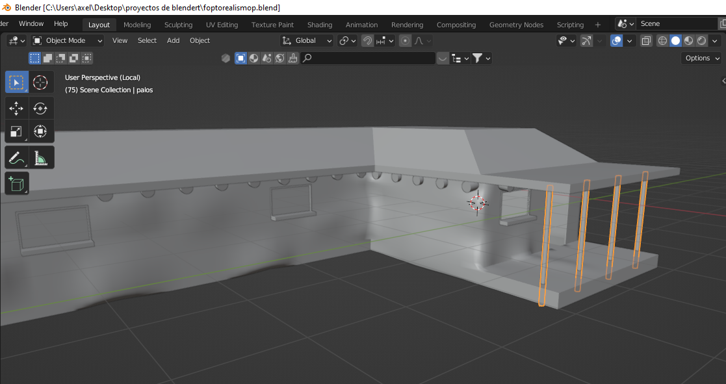This screenshot has width=726, height=384.
Task: Set selection mode to Invert
Action: pyautogui.click(x=73, y=58)
